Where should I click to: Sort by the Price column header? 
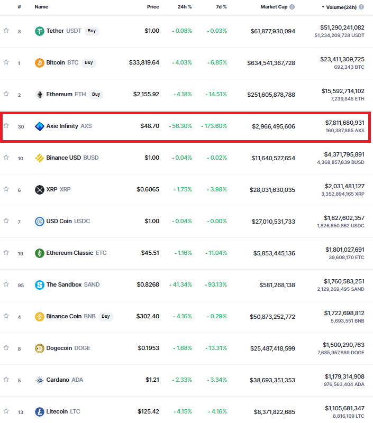(153, 7)
